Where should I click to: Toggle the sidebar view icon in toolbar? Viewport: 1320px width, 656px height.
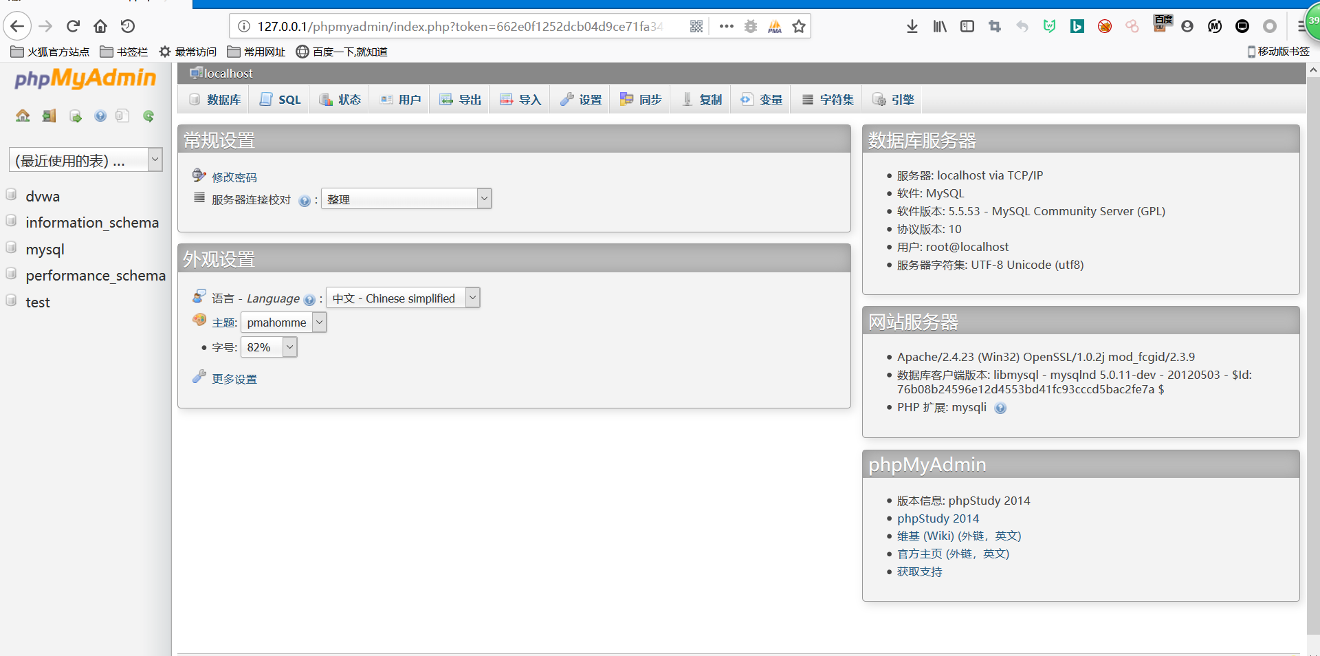pyautogui.click(x=967, y=26)
